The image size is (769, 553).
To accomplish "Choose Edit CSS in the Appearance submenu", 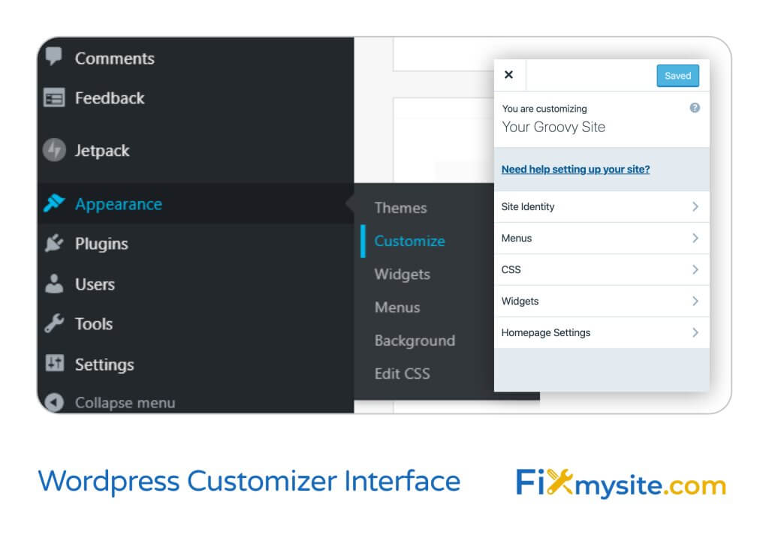I will tap(403, 374).
